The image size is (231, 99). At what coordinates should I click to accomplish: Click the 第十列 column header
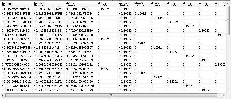click(x=205, y=4)
